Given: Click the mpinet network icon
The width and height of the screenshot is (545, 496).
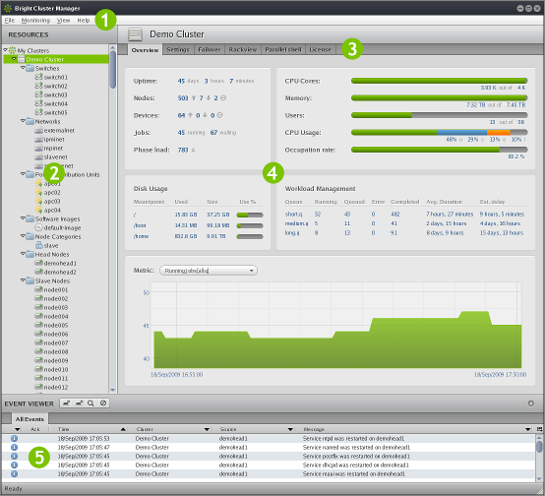Looking at the screenshot, I should click(x=38, y=149).
